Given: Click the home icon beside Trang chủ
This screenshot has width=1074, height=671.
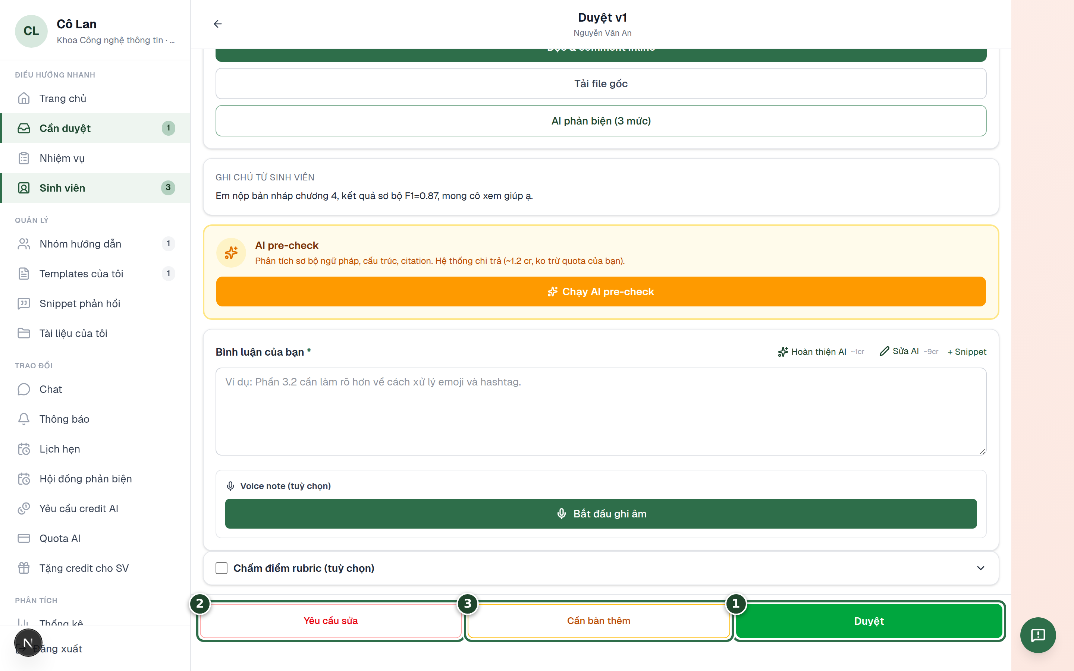Looking at the screenshot, I should [x=24, y=98].
